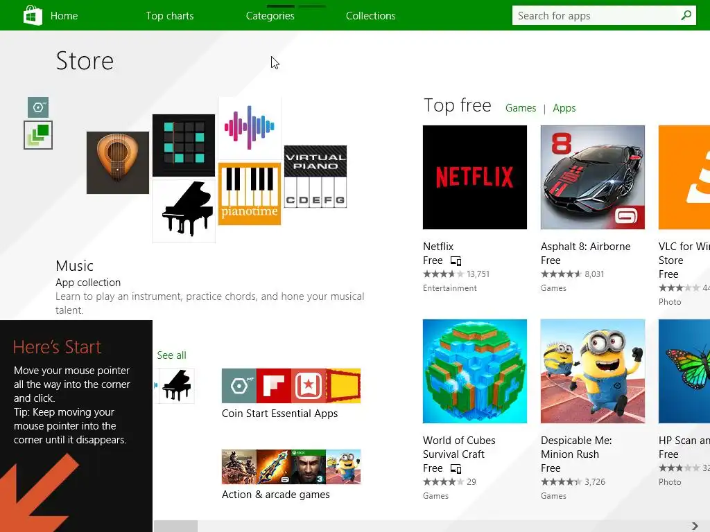The image size is (710, 532).
Task: Click the See all link
Action: tap(172, 355)
